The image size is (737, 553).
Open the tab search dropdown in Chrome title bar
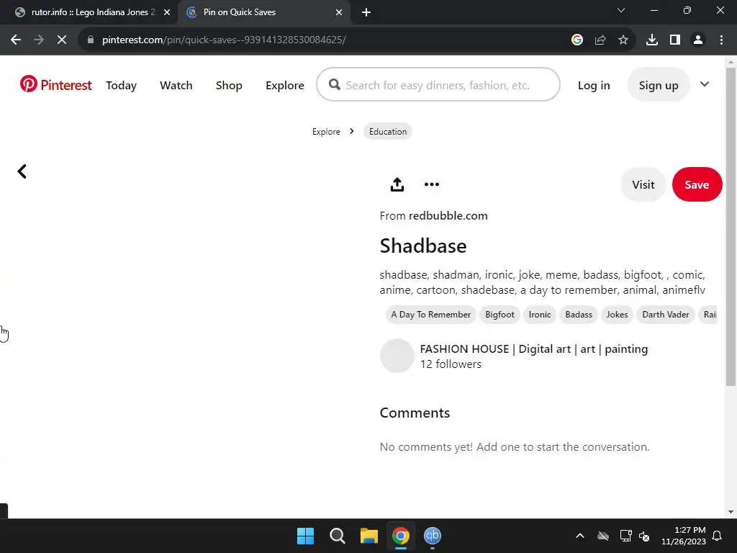pyautogui.click(x=621, y=10)
